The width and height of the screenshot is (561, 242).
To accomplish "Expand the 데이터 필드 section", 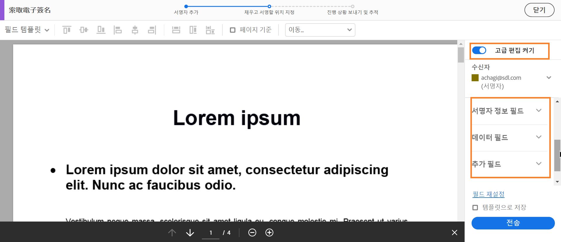I will pos(509,137).
